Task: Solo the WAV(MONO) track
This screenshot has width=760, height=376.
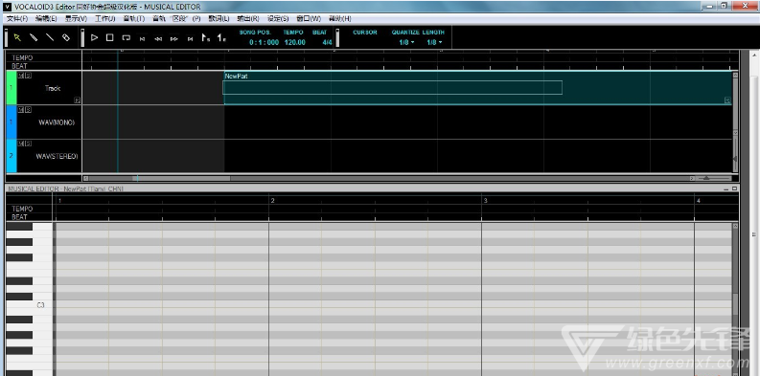Action: (x=28, y=110)
